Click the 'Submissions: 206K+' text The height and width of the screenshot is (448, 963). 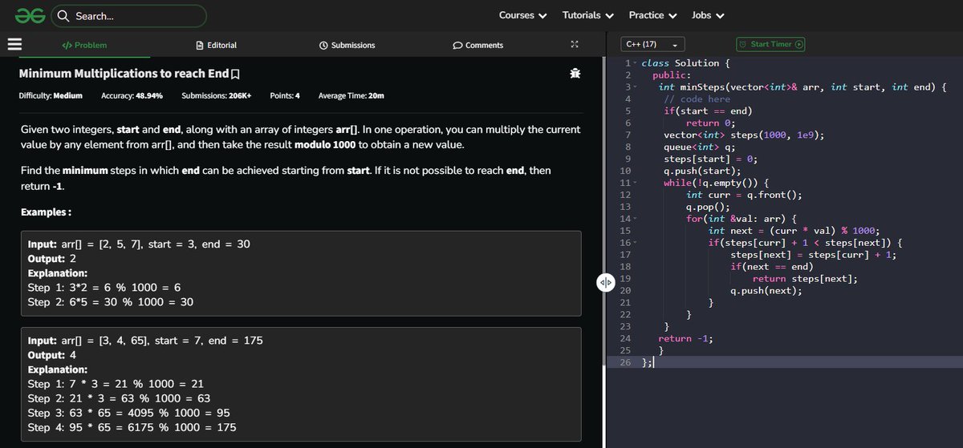tap(217, 95)
